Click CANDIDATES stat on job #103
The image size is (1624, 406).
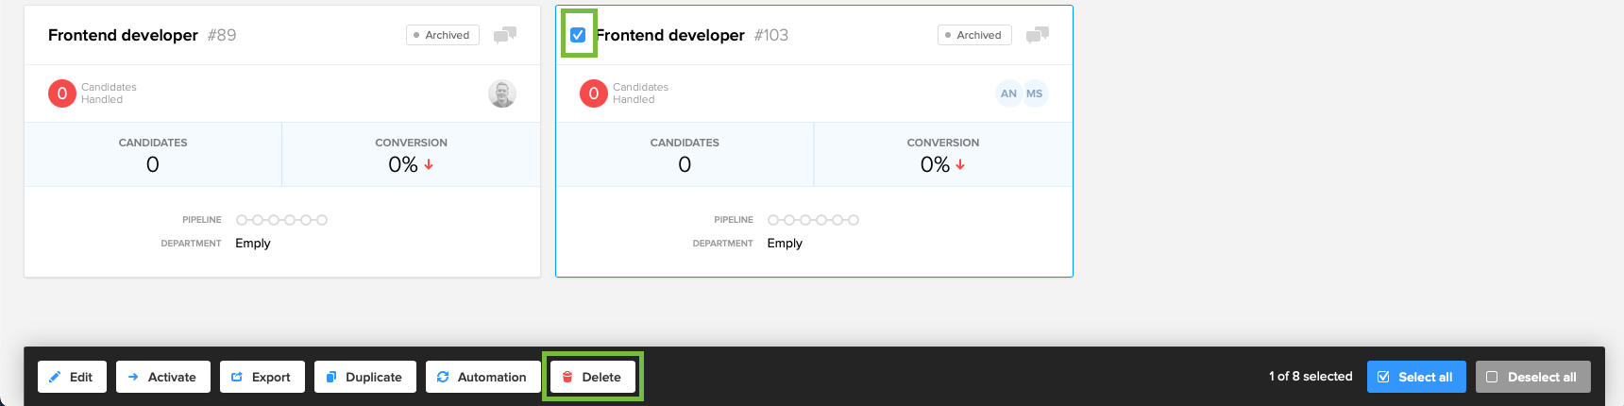click(x=685, y=155)
